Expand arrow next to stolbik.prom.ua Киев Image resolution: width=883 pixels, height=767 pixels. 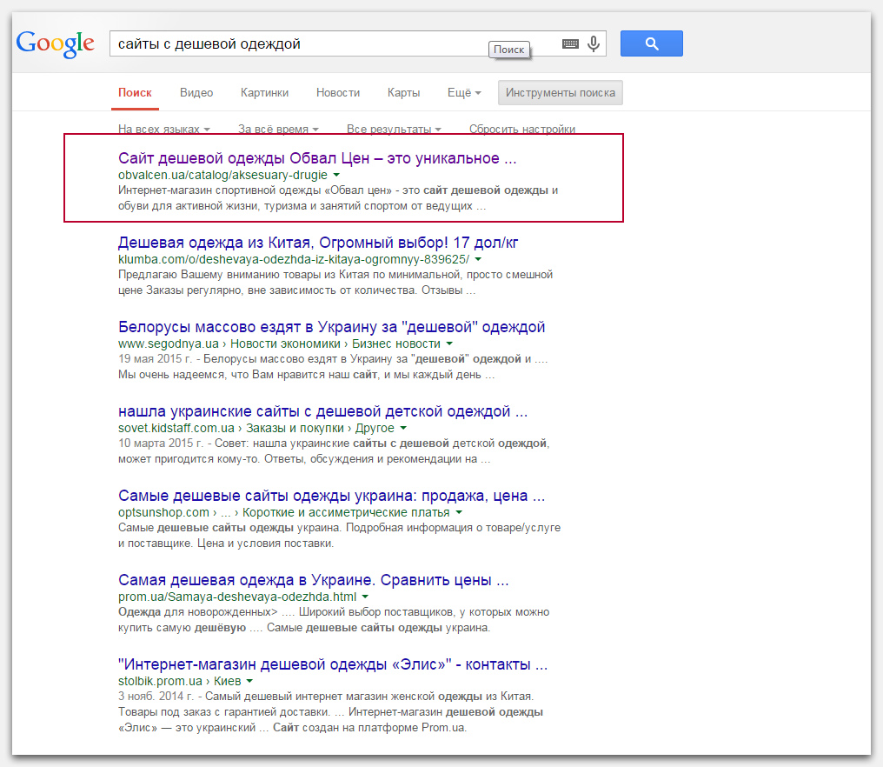point(249,681)
